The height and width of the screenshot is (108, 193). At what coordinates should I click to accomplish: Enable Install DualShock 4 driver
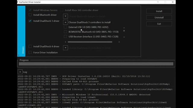(x=30, y=46)
